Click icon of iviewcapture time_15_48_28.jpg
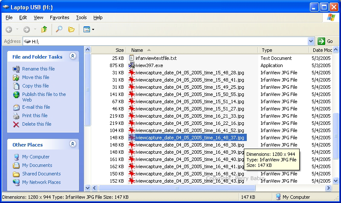Viewport: 341px width, 203px height. point(132,73)
